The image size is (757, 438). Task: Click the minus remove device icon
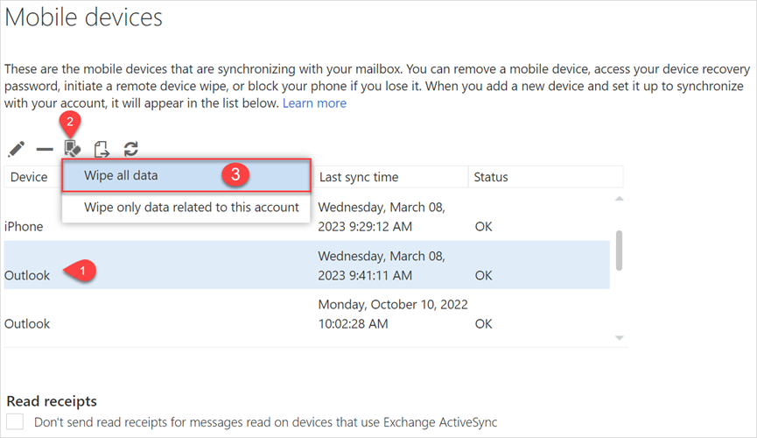click(44, 151)
